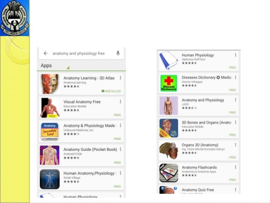Select the Apps section header
Screen dimensions: 270x203
coord(46,66)
